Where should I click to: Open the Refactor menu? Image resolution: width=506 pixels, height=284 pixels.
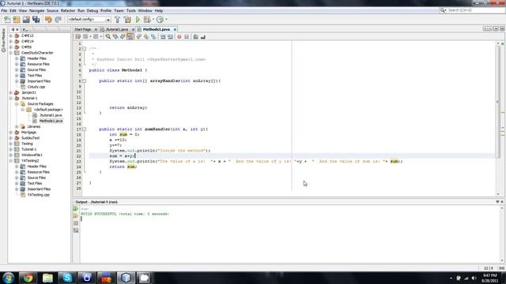pos(68,10)
